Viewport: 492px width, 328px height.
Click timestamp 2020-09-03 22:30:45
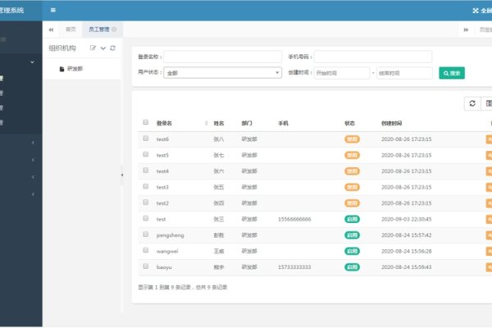[x=407, y=219]
